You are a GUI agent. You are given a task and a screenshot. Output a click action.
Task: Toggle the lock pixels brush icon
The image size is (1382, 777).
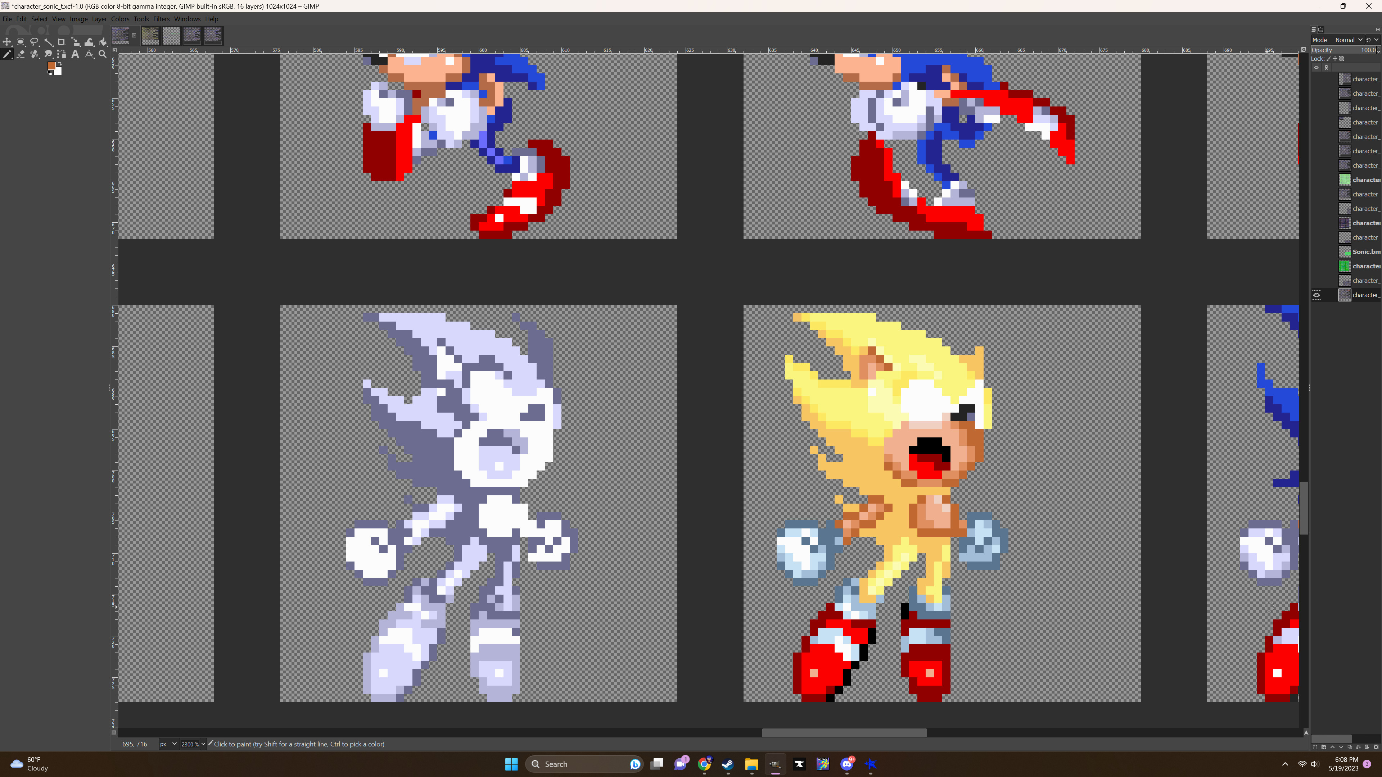click(x=1329, y=58)
